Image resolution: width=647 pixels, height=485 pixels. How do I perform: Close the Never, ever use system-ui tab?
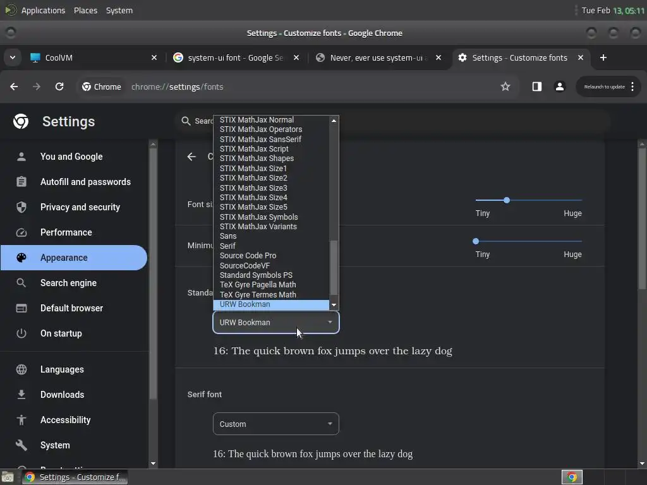pyautogui.click(x=438, y=57)
